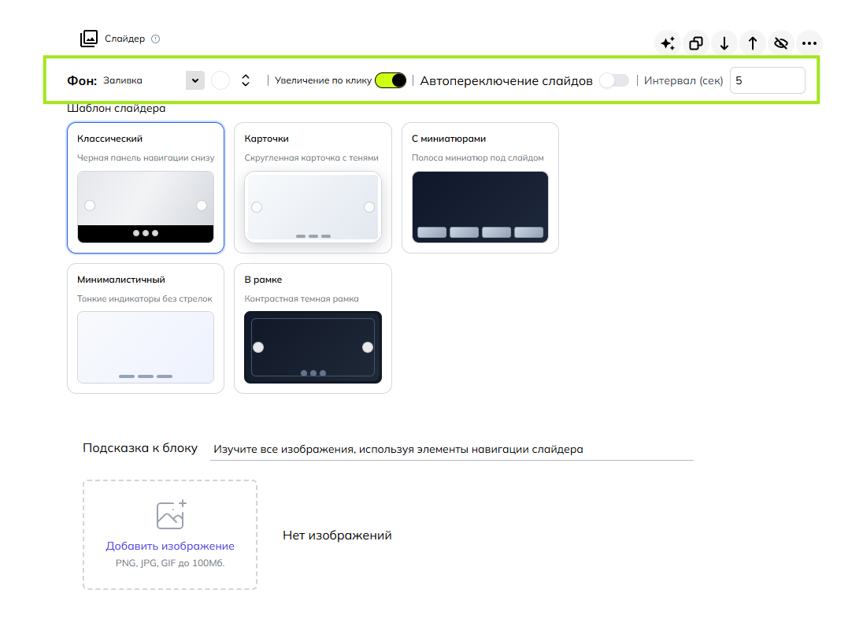Viewport: 863px width, 619px height.
Task: Click the Подсказка к блоку text field
Action: 452,449
